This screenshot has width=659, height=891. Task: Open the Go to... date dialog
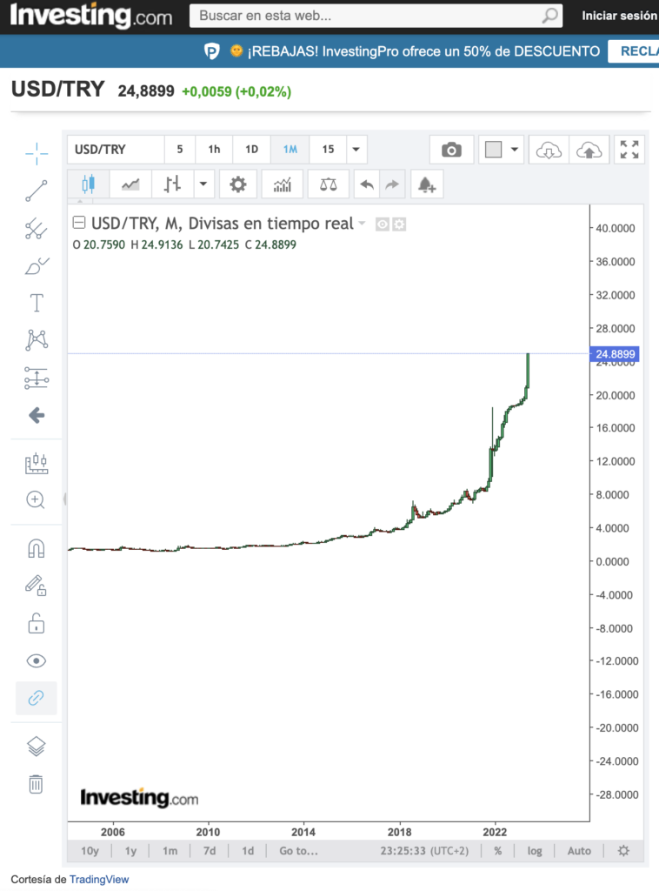coord(298,851)
